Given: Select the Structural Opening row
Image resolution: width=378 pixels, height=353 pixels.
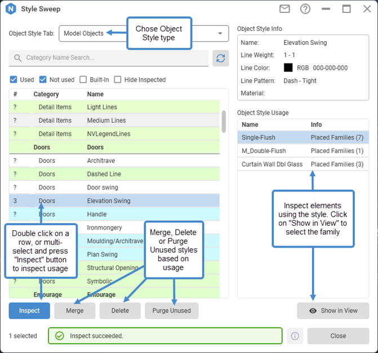Looking at the screenshot, I should pyautogui.click(x=114, y=267).
